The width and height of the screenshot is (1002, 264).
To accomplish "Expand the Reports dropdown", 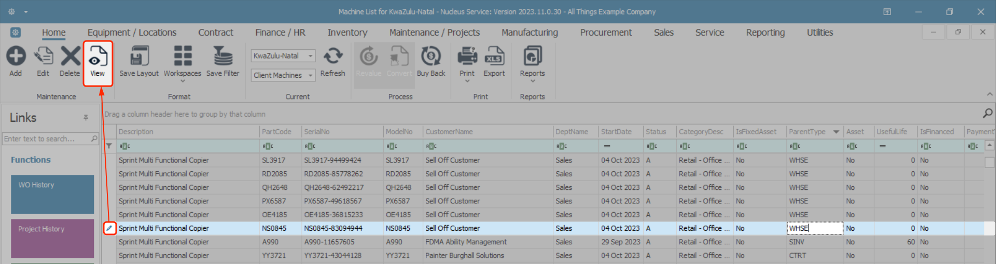I will pos(532,81).
